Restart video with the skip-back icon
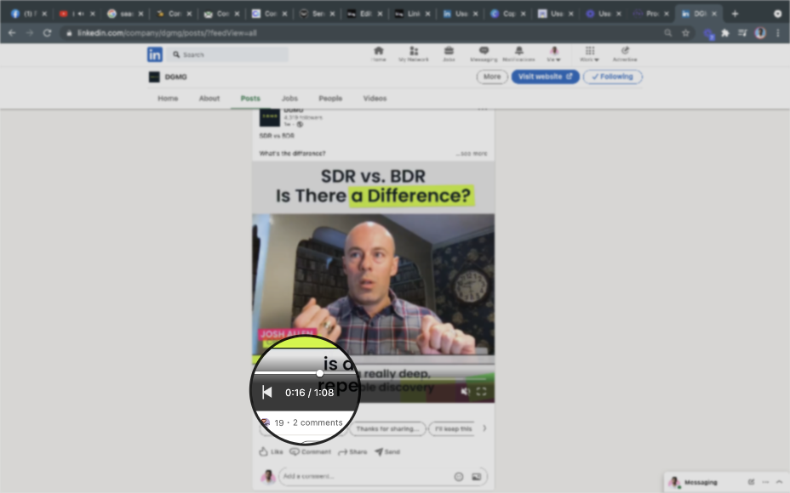The height and width of the screenshot is (493, 790). tap(266, 392)
